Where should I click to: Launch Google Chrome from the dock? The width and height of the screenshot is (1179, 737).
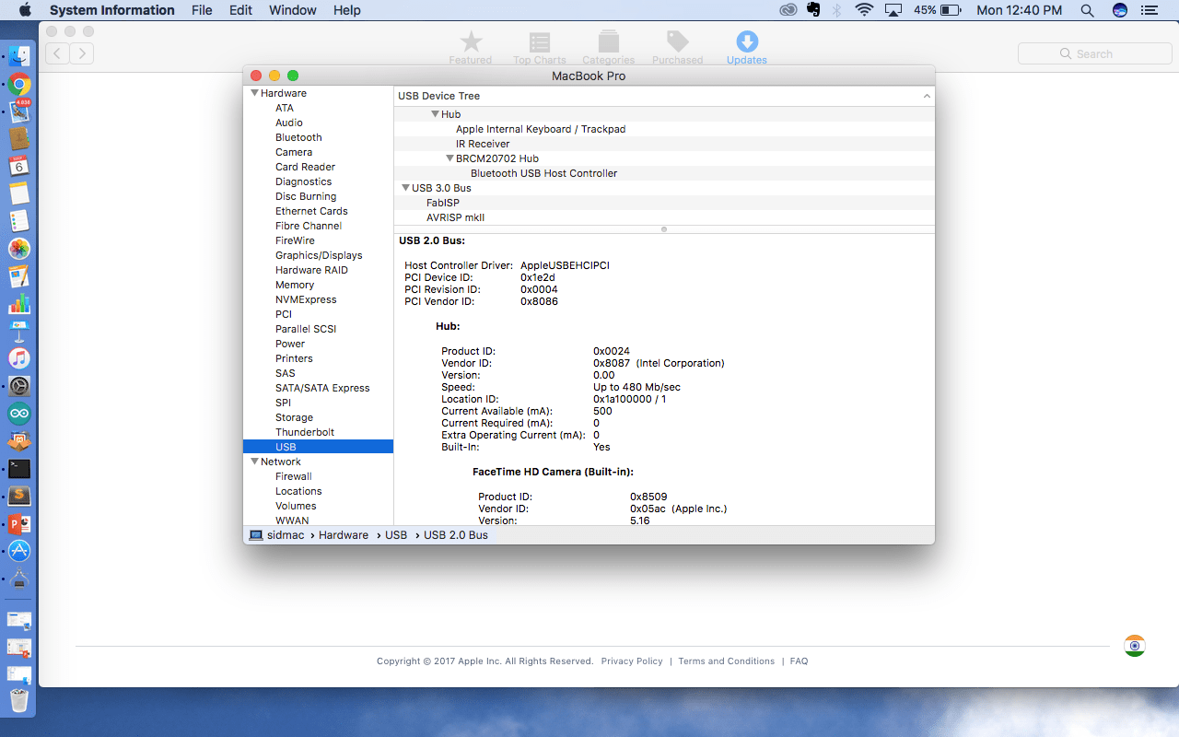pyautogui.click(x=19, y=84)
